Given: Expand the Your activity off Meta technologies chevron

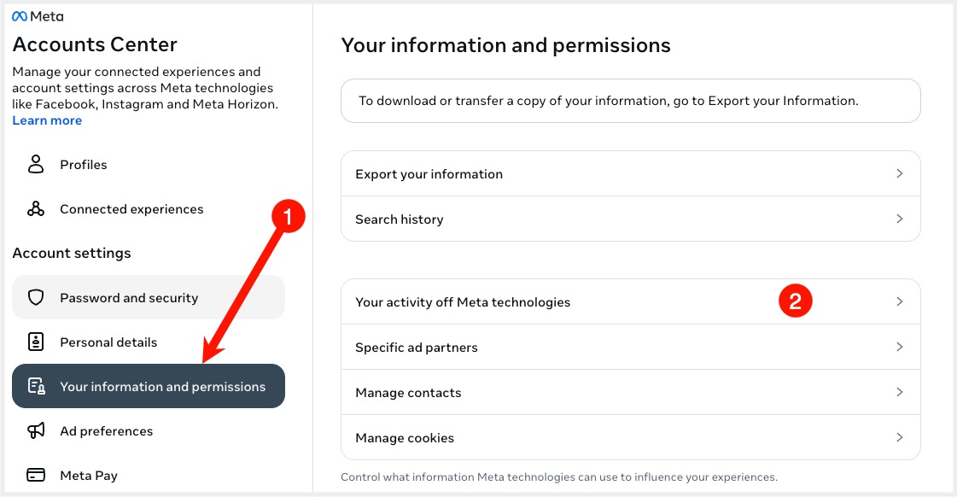Looking at the screenshot, I should tap(899, 301).
